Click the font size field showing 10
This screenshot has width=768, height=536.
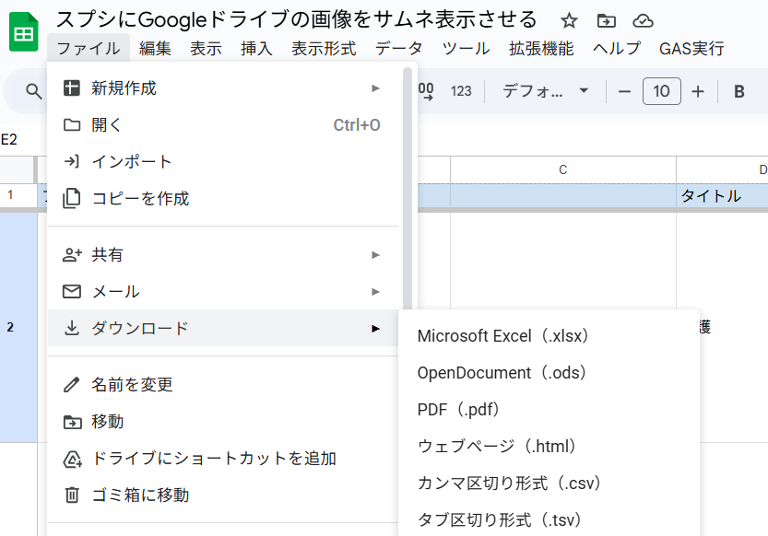pos(661,91)
